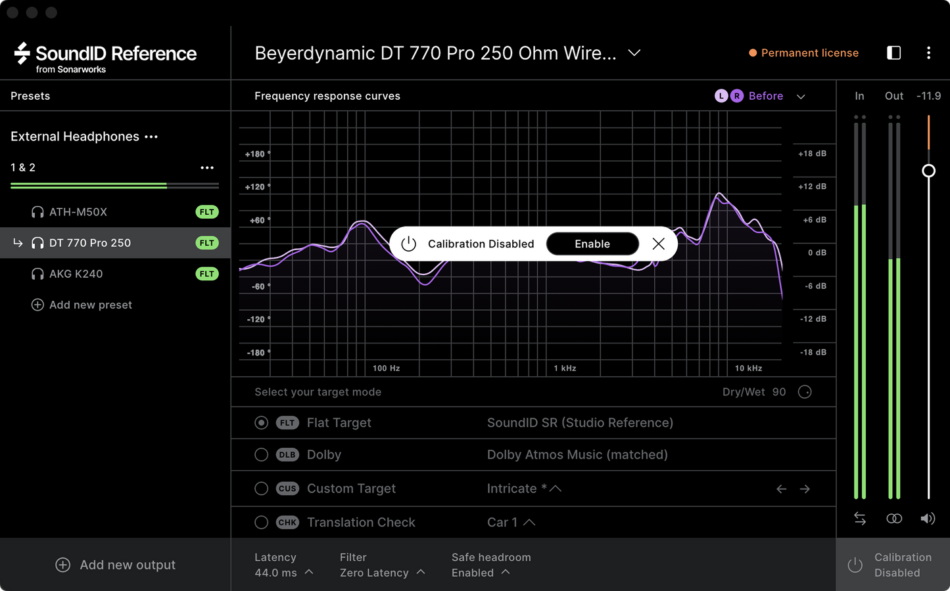
Task: Click the speaker volume icon below the meters
Action: tap(928, 519)
